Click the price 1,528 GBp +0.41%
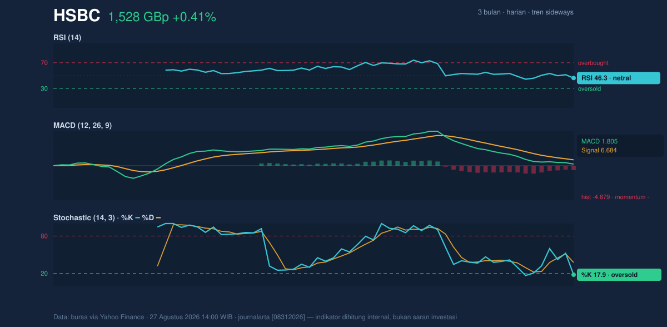This screenshot has height=327, width=667. tap(162, 17)
